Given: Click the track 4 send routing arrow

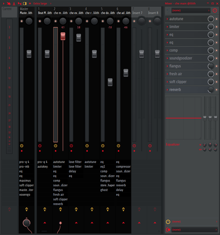Looking at the screenshot, I should (92, 223).
